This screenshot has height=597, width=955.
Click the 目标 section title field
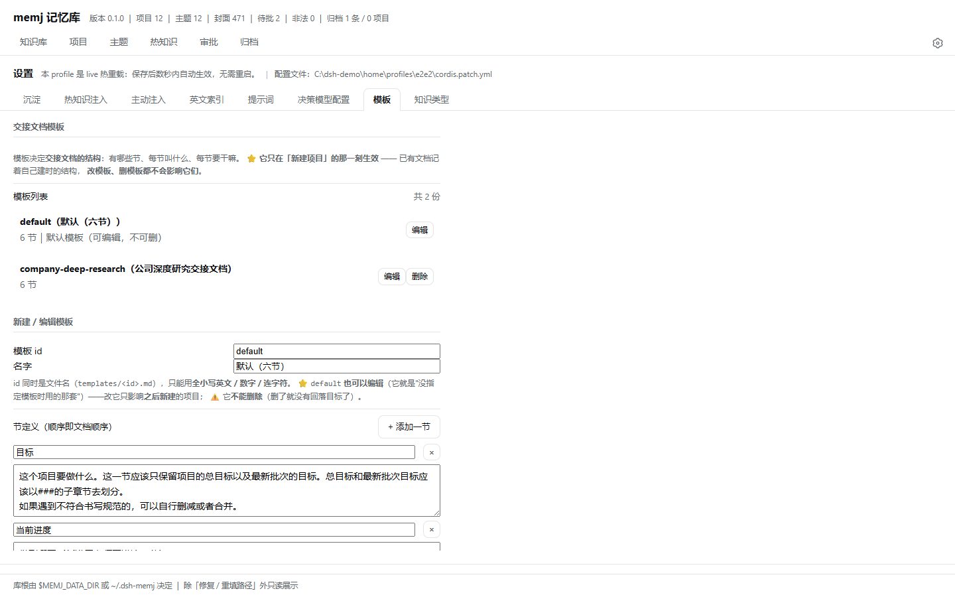click(214, 452)
